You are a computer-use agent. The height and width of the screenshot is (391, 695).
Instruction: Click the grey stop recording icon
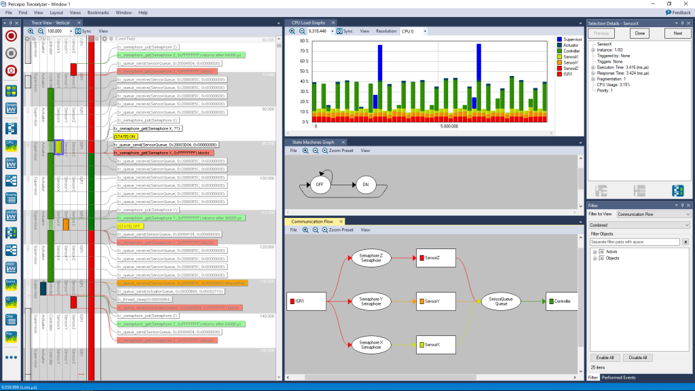pyautogui.click(x=11, y=53)
